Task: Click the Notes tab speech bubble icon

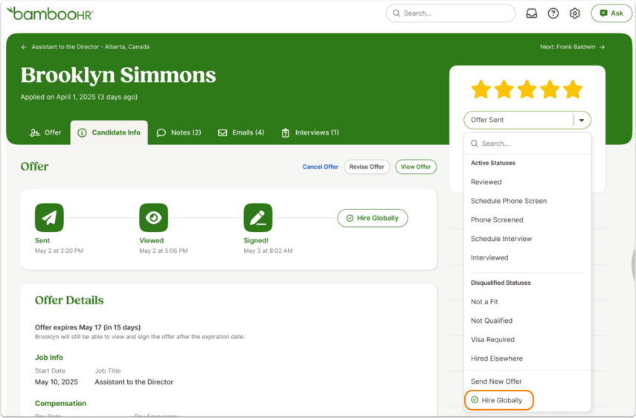Action: coord(161,132)
